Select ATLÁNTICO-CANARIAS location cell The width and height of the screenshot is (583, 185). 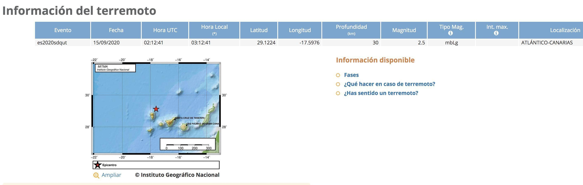pos(551,43)
